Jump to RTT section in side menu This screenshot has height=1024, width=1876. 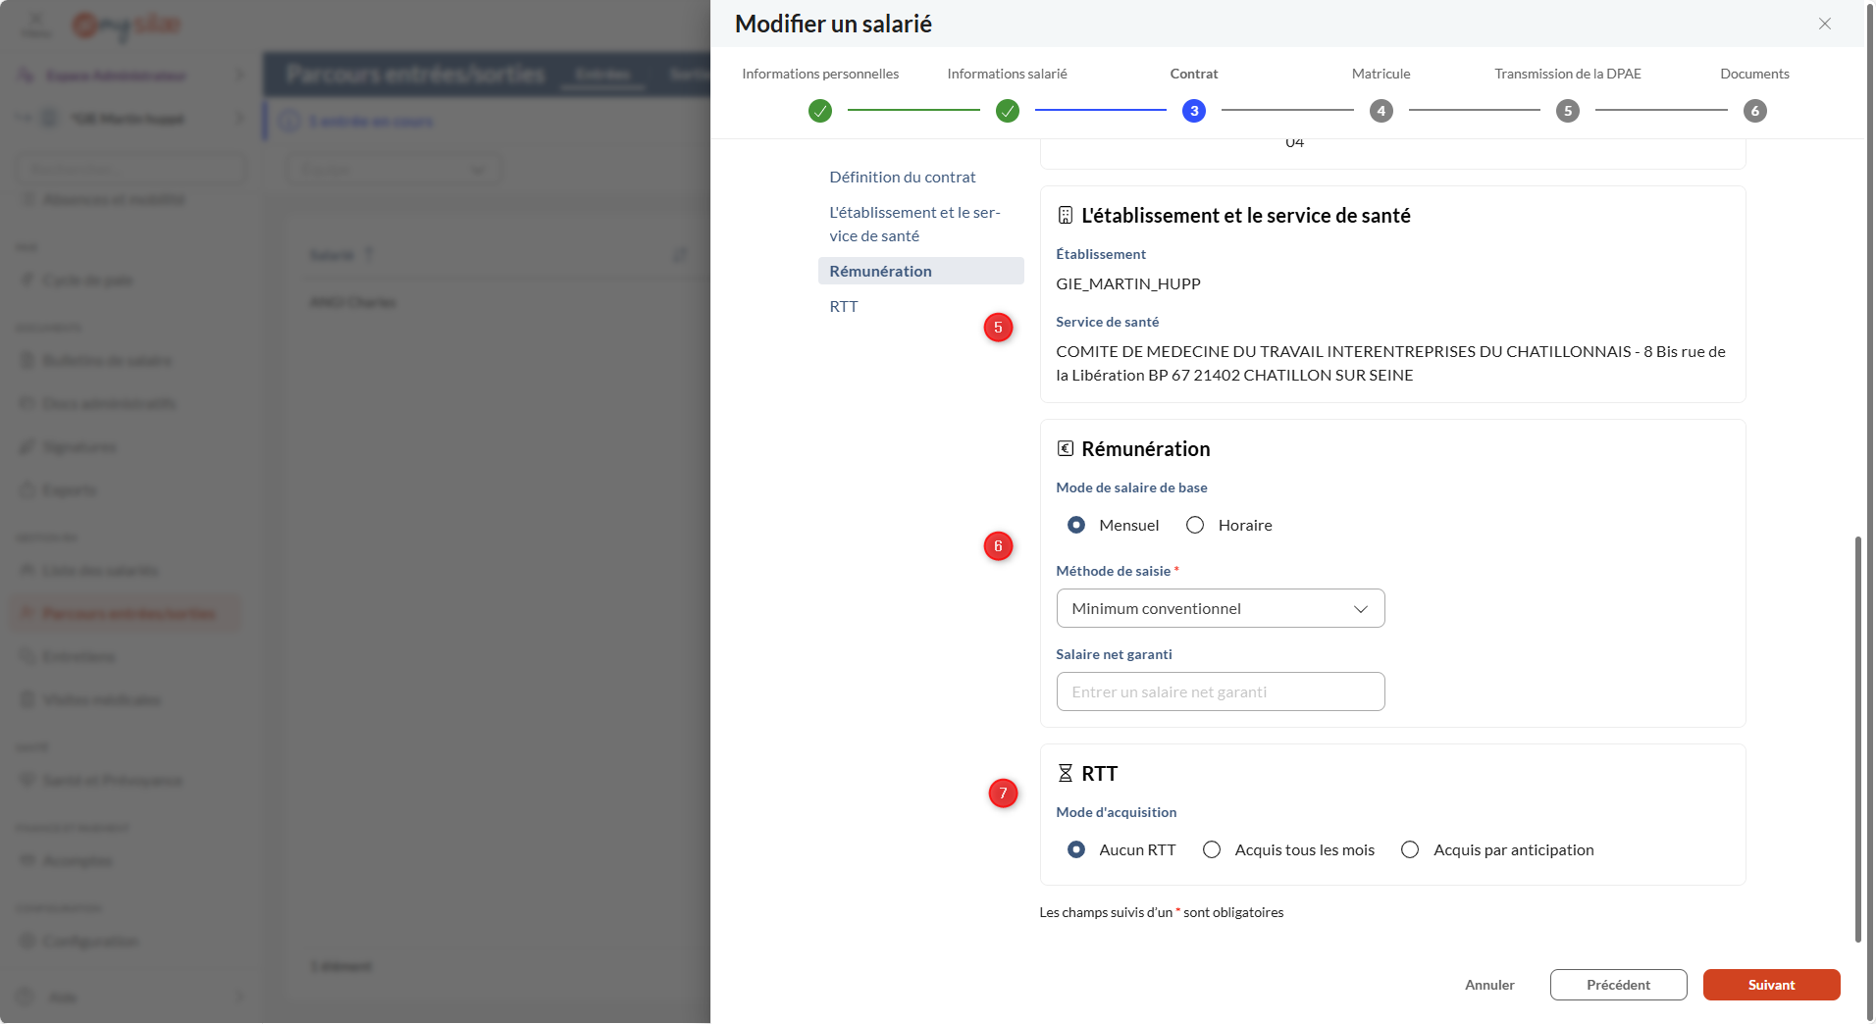pos(843,307)
